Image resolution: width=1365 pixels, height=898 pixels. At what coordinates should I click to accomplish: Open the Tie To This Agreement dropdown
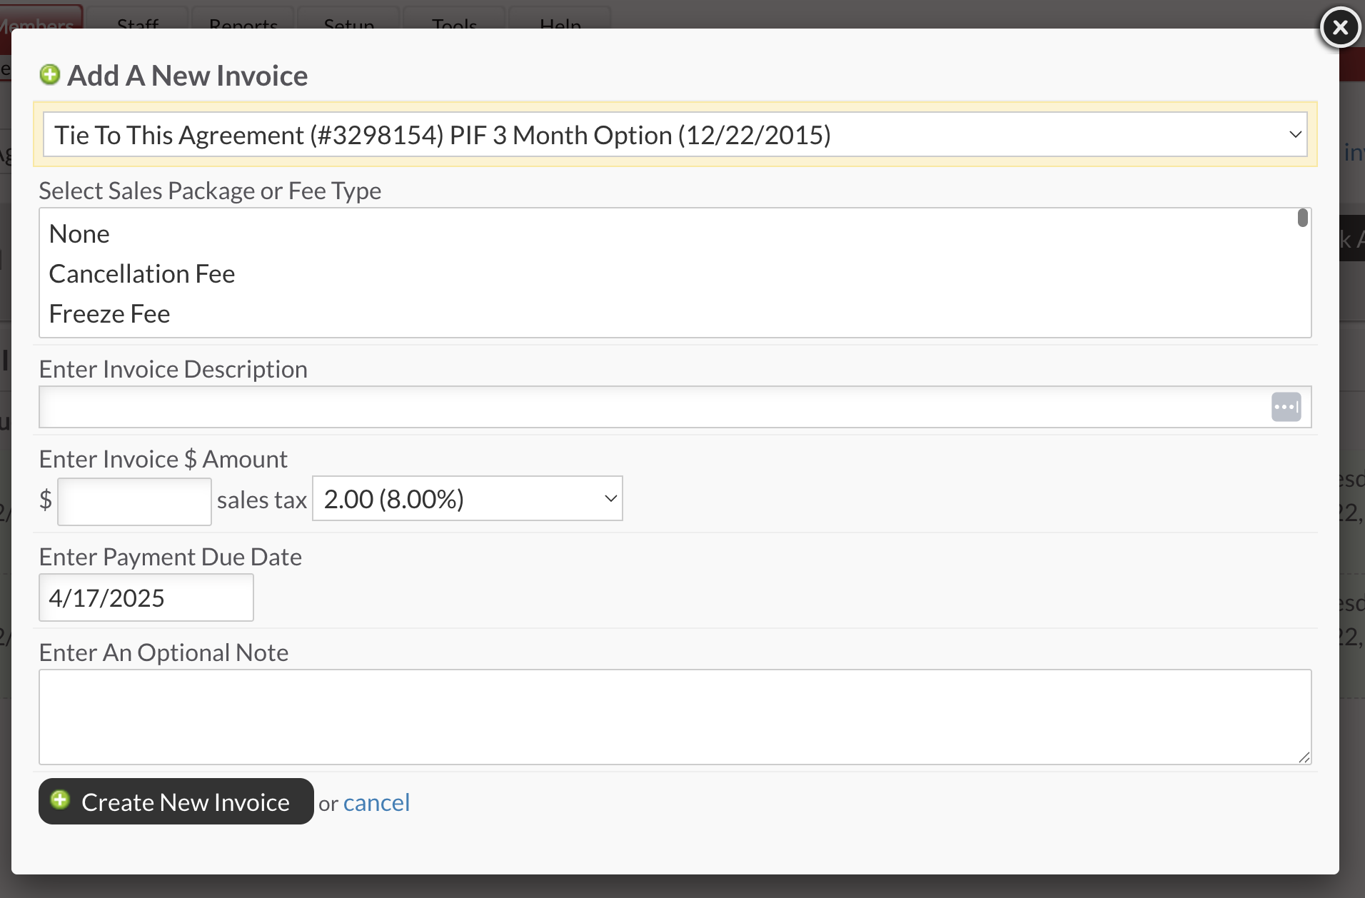point(675,134)
